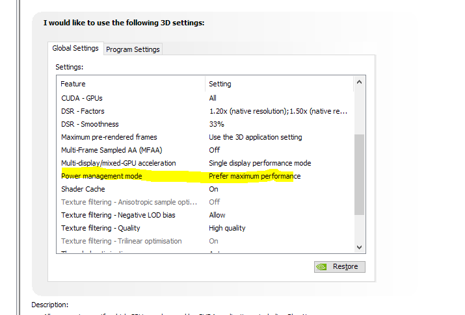Screen dimensions: 465x315
Task: Click the 1.20x (native resolution) DSR factors value
Action: pyautogui.click(x=278, y=111)
